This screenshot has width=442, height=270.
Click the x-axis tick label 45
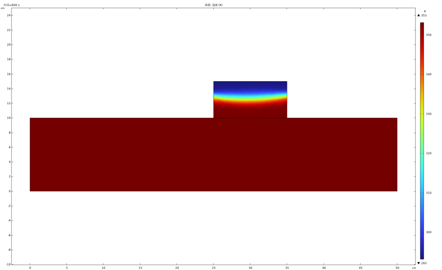point(361,268)
